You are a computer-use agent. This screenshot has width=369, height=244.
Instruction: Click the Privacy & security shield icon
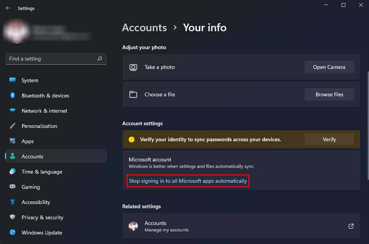13,217
